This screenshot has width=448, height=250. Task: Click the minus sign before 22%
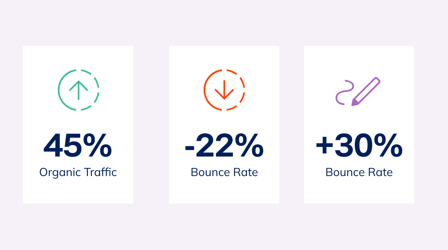pos(190,148)
